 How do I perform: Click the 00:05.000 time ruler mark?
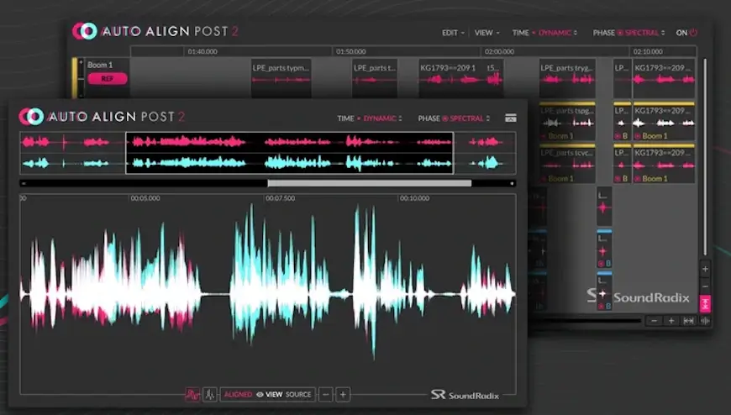click(x=145, y=198)
